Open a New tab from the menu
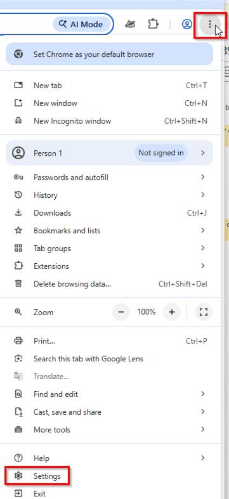 click(x=110, y=86)
